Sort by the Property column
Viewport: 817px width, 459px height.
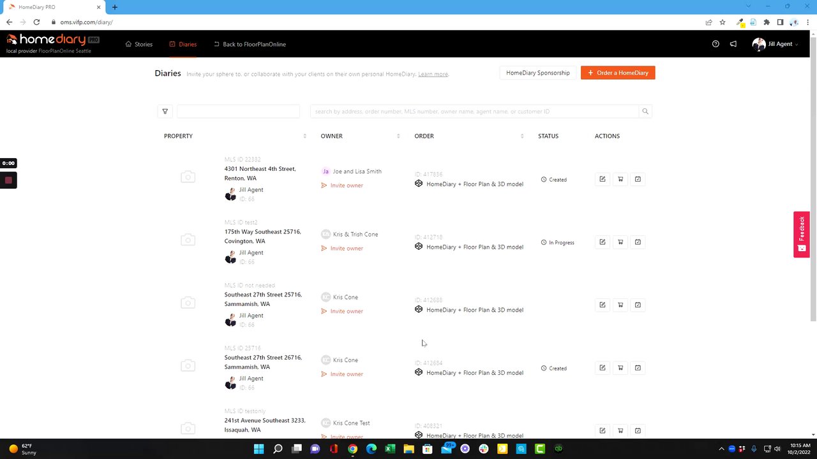(x=304, y=136)
